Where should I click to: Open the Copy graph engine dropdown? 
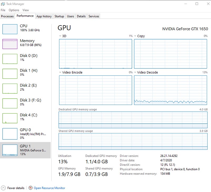point(135,36)
